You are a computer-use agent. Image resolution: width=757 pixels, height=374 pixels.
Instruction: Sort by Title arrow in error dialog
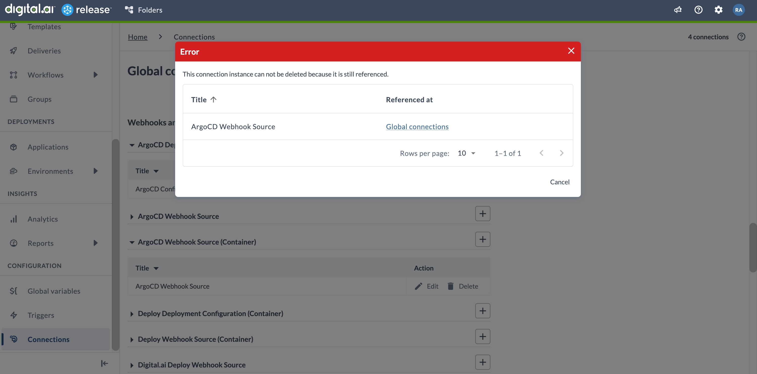(x=214, y=99)
